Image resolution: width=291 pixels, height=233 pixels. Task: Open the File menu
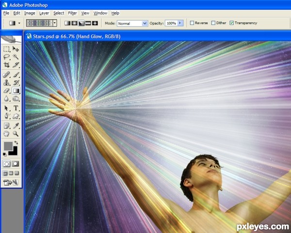point(6,13)
